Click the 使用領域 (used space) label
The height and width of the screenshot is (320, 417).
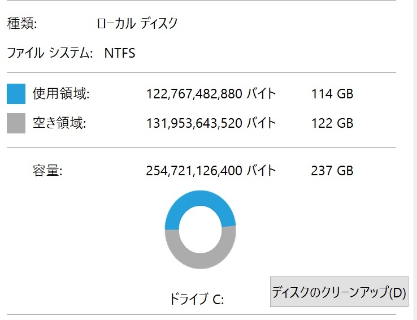pos(61,94)
